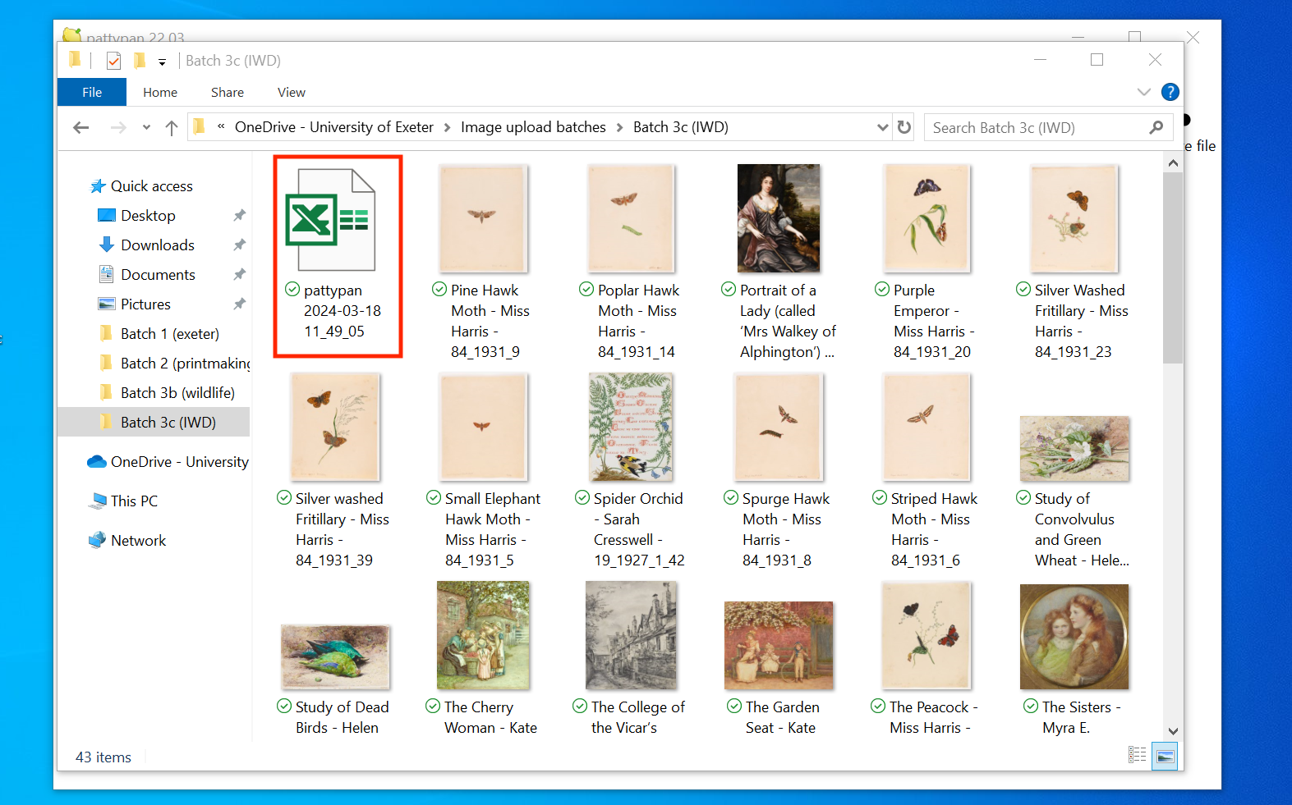Click folder icon in address bar
Image resolution: width=1292 pixels, height=805 pixels.
[200, 126]
